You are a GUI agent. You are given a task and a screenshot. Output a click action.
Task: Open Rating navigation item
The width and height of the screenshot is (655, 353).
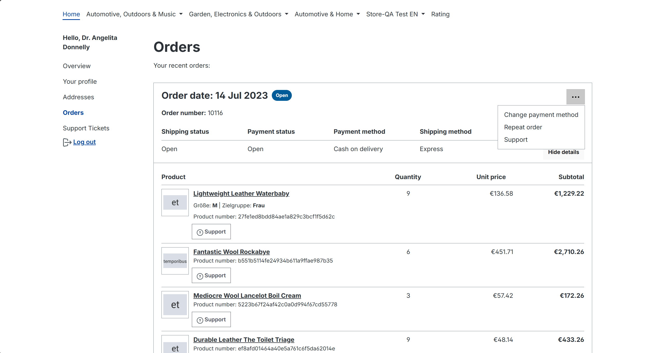(440, 14)
